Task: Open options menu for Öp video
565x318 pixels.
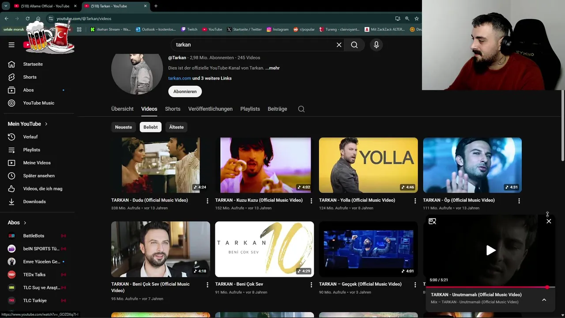Action: tap(519, 201)
